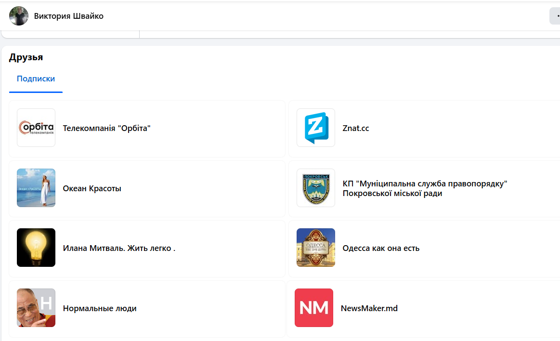Click the light bulb page icon
560x341 pixels.
(36, 248)
